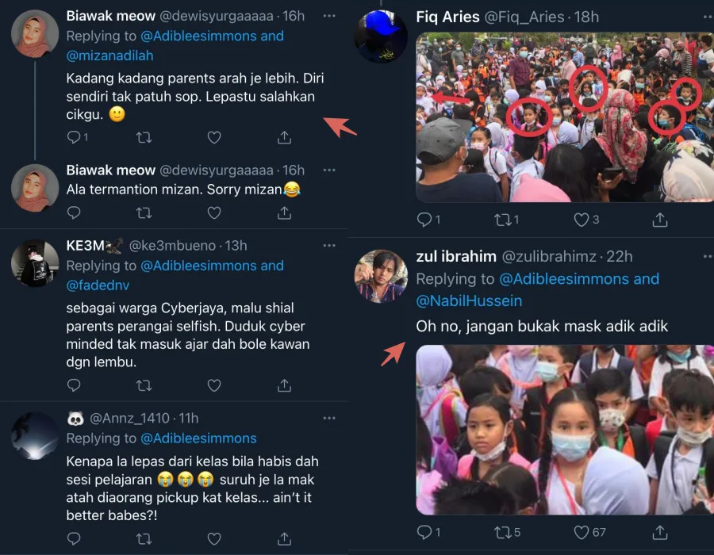Image resolution: width=714 pixels, height=555 pixels.
Task: Open reply on 'Ala termantion mizan' tweet
Action: [x=74, y=213]
